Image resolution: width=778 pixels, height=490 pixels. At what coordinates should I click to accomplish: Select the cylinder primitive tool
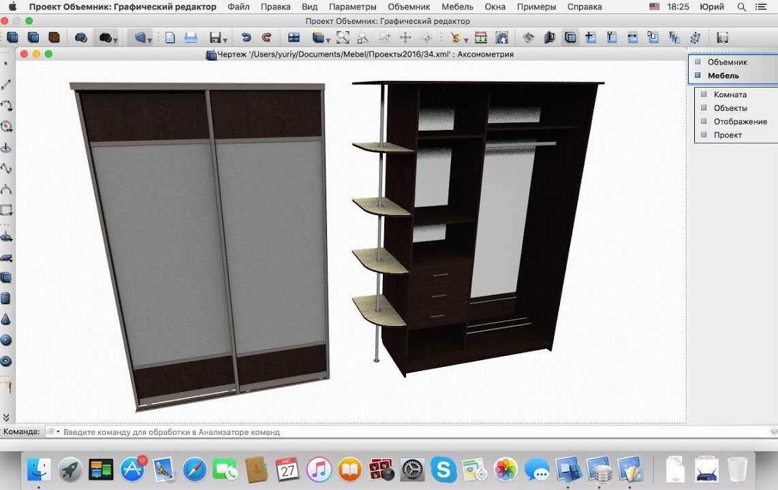pyautogui.click(x=6, y=298)
